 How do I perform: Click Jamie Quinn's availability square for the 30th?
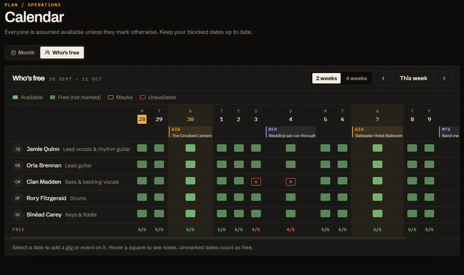click(x=190, y=148)
